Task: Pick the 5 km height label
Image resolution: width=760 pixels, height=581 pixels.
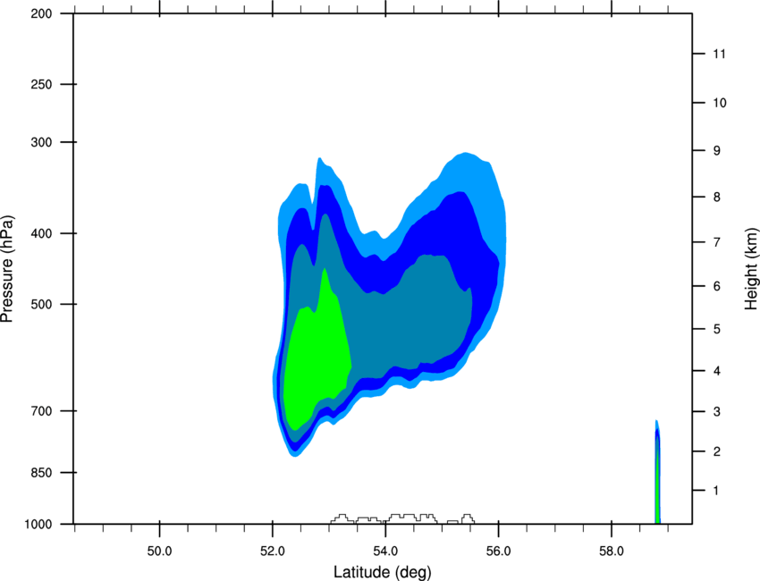Action: pyautogui.click(x=717, y=329)
